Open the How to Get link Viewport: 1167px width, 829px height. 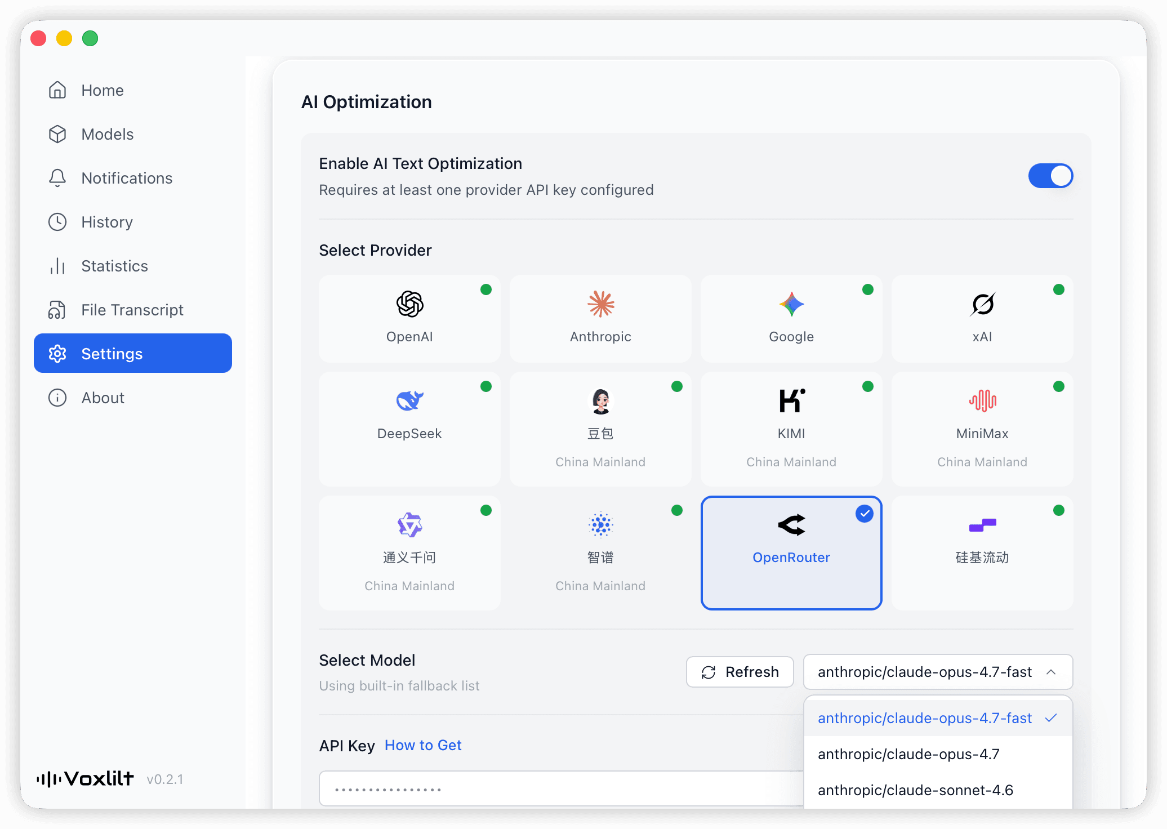[423, 745]
